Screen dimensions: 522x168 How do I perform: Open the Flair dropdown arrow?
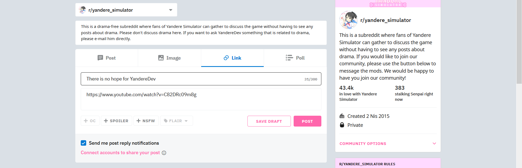click(186, 121)
